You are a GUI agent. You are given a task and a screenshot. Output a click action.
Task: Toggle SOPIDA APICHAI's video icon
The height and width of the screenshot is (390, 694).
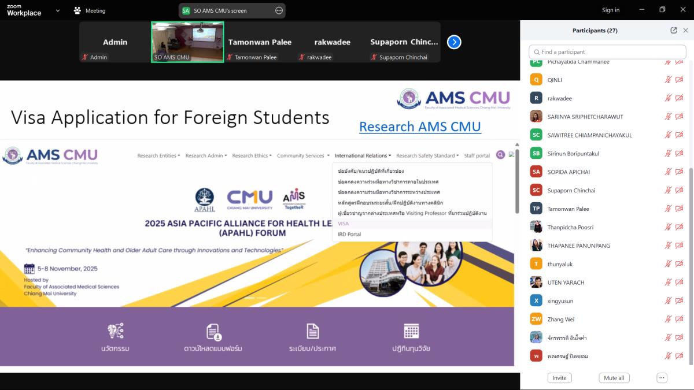coord(680,172)
